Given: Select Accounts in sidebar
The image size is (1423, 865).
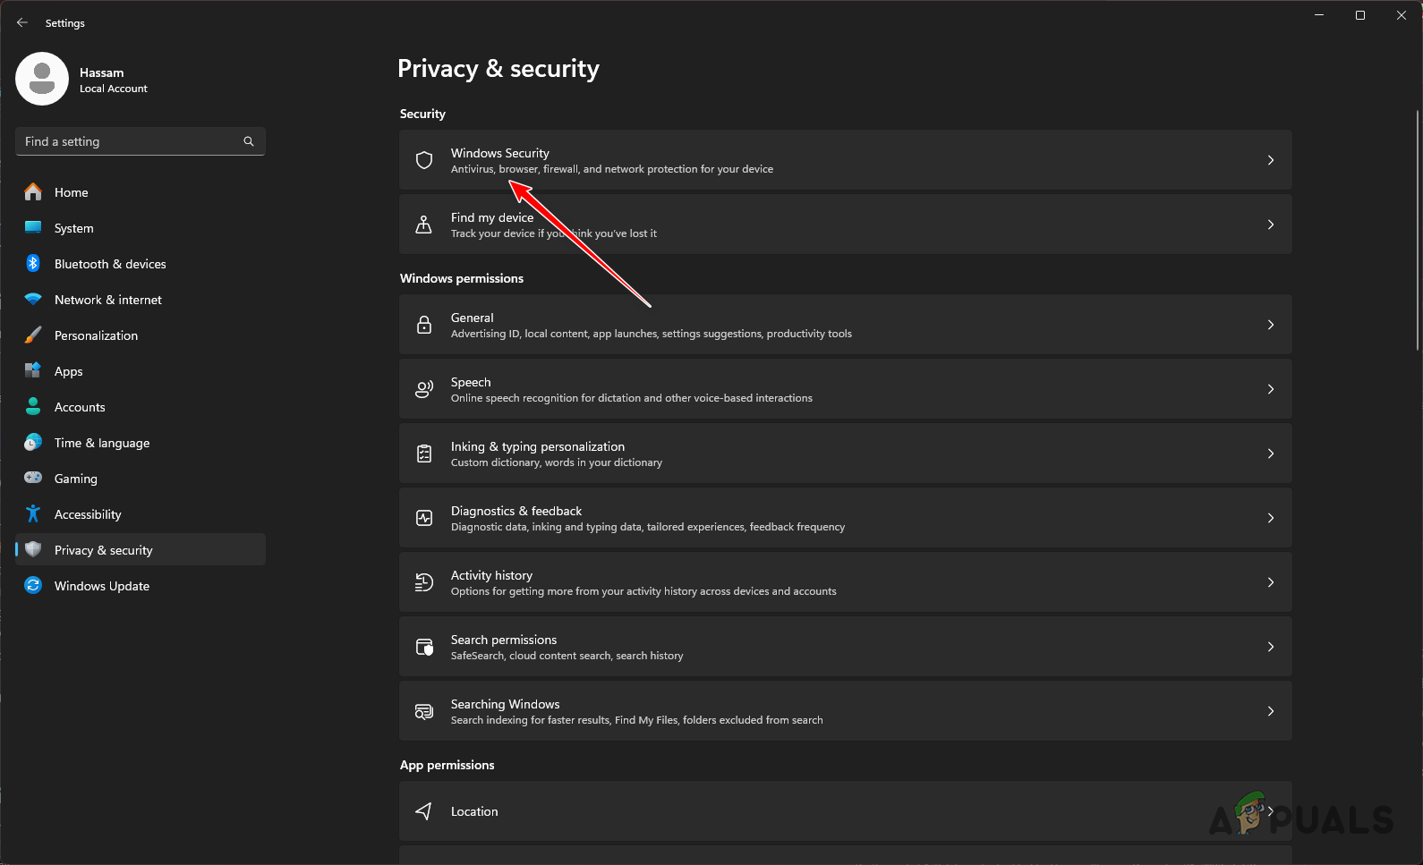Looking at the screenshot, I should (141, 406).
